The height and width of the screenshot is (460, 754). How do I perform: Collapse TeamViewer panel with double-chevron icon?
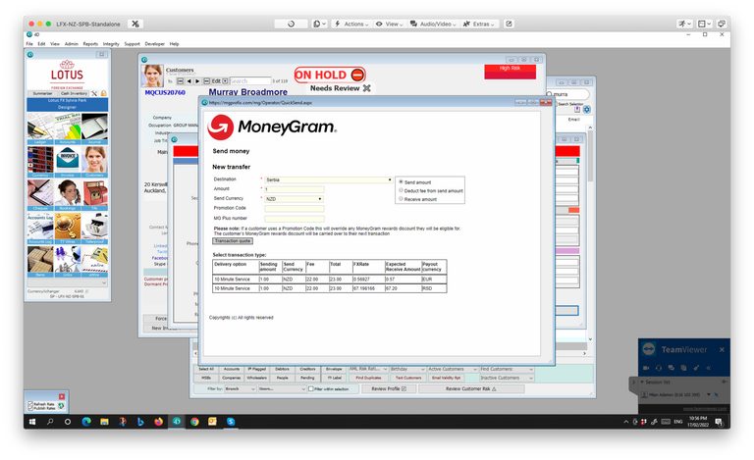coord(708,368)
